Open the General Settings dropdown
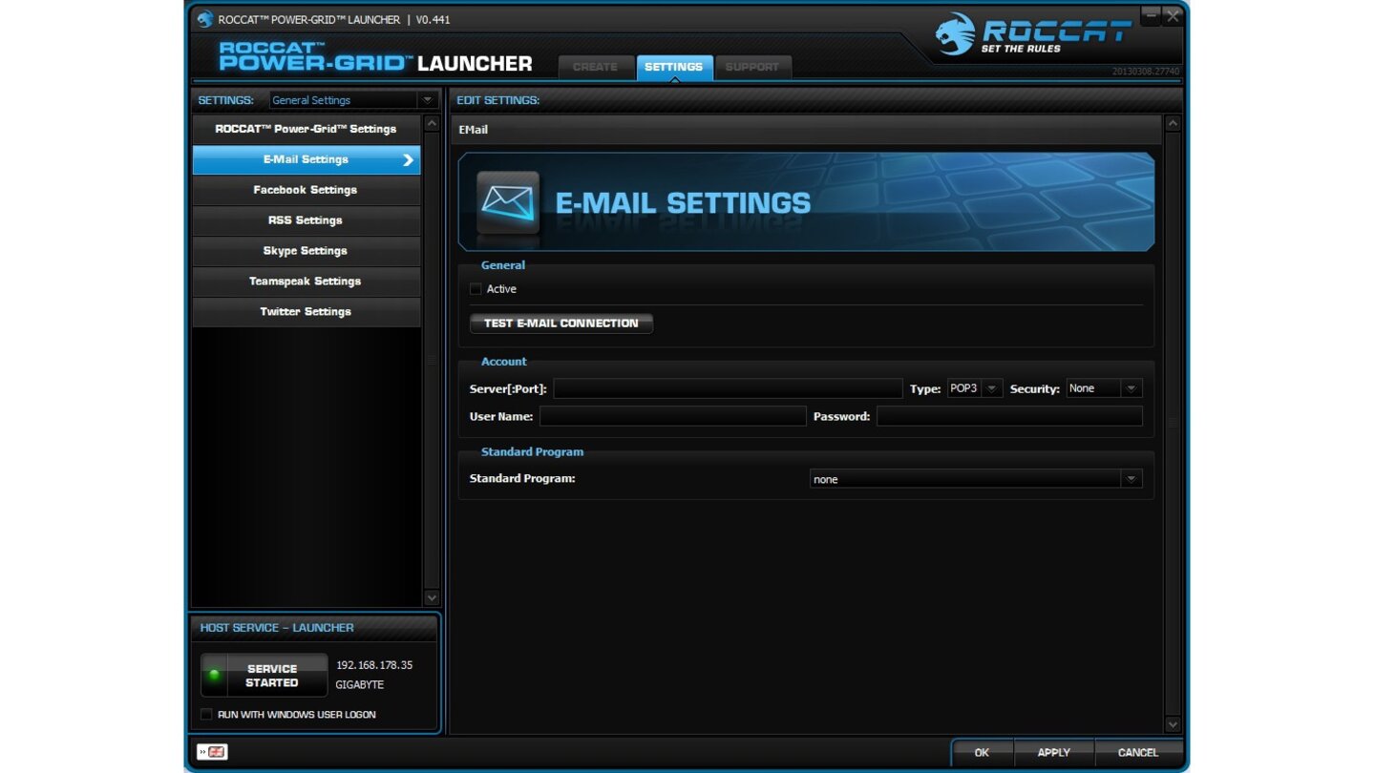Viewport: 1375px width, 773px height. 352,100
